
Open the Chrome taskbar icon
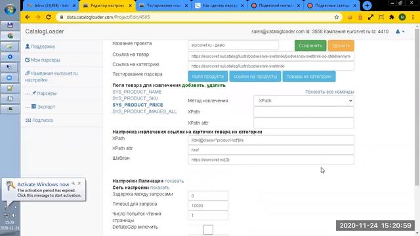coord(10,35)
